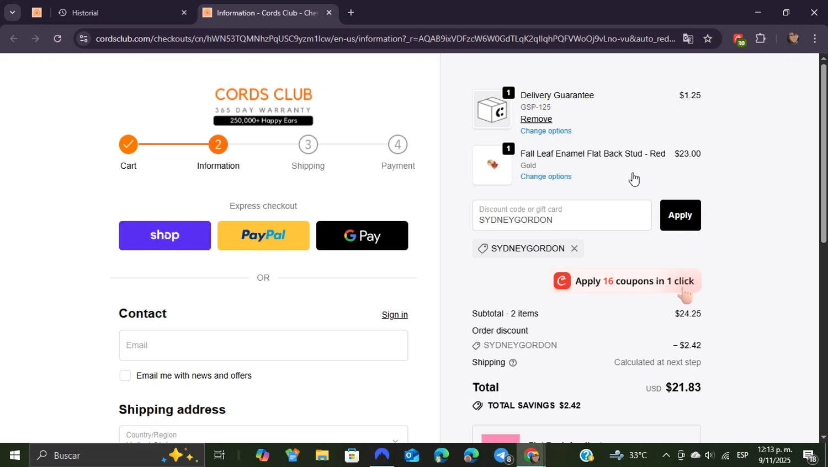Open the weather widget showing 33°C
The width and height of the screenshot is (828, 467).
(629, 455)
